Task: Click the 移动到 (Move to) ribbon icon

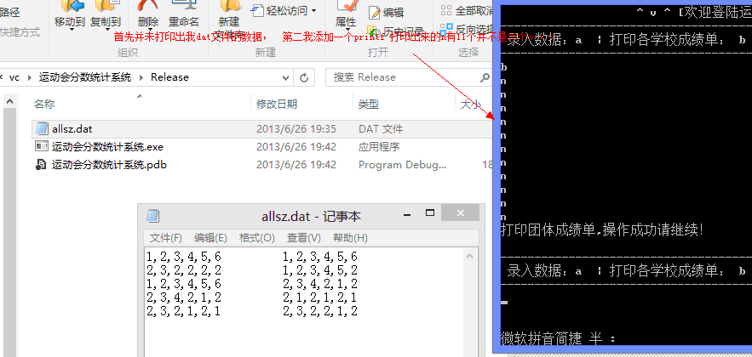Action: pos(71,6)
